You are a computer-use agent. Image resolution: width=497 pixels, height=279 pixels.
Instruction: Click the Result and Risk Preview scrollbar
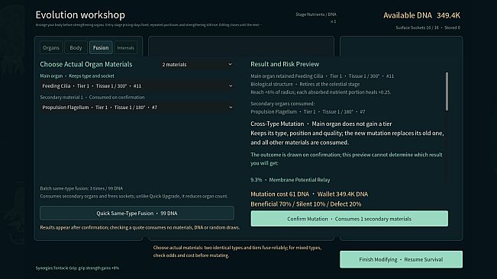pyautogui.click(x=447, y=91)
